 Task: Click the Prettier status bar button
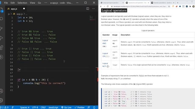click(79, 107)
